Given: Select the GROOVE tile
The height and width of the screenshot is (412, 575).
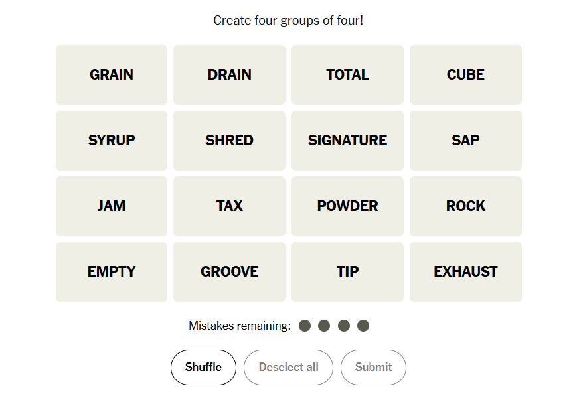Looking at the screenshot, I should [229, 271].
